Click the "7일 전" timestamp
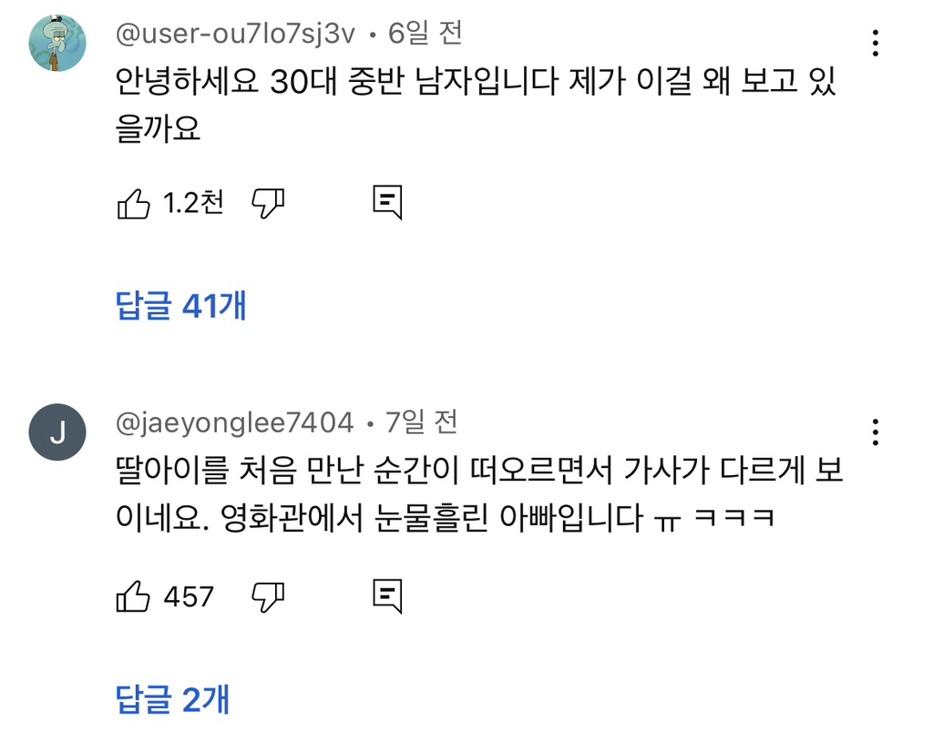This screenshot has width=933, height=741. click(x=422, y=422)
